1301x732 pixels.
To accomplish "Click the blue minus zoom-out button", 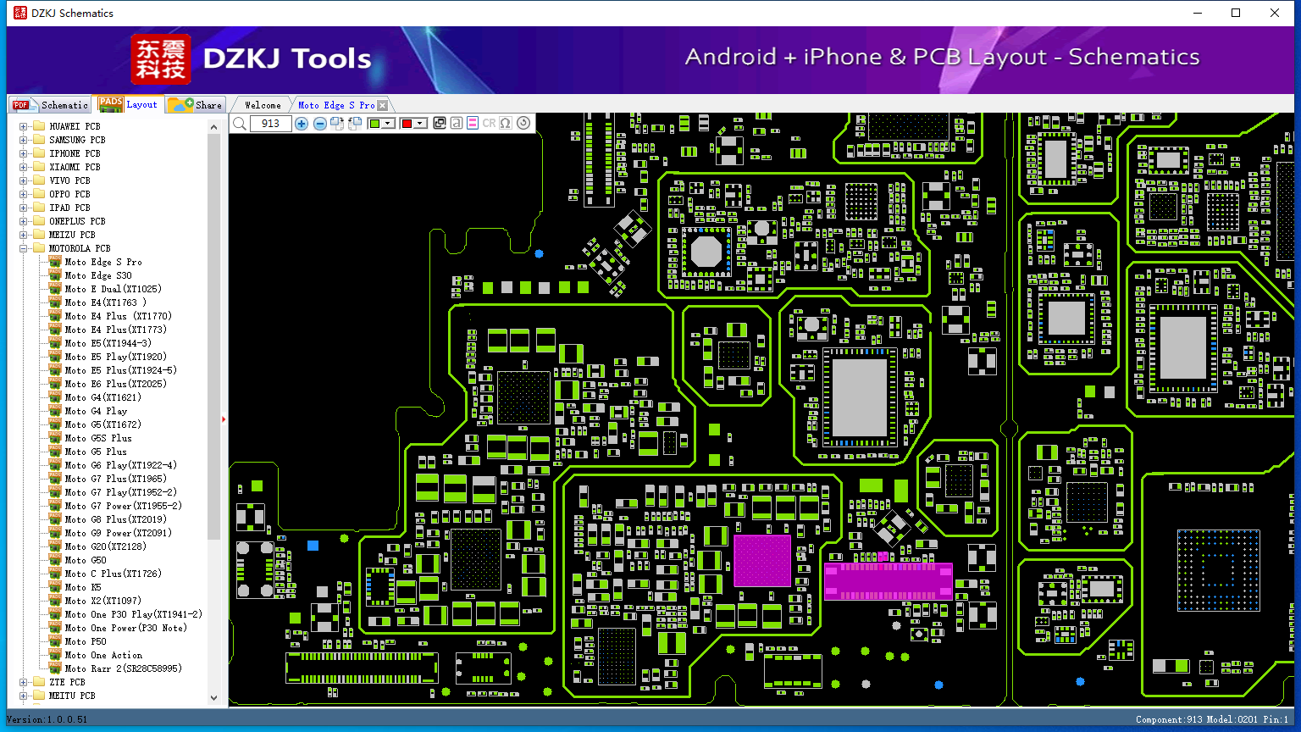I will coord(319,124).
